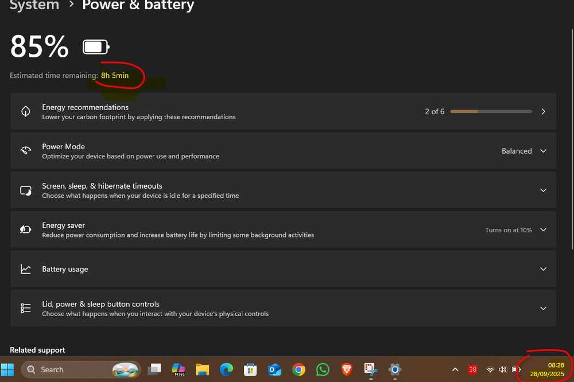Click the settings page vertical scrollbar
Viewport: 574px width, 382px height.
pyautogui.click(x=572, y=139)
